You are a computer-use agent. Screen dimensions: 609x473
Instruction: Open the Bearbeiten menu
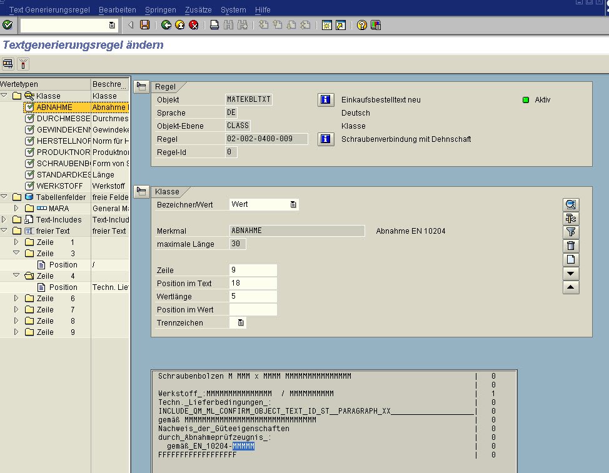click(x=118, y=10)
